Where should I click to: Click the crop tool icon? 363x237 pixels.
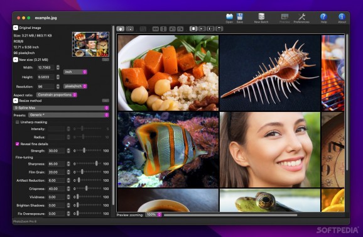tap(143, 29)
